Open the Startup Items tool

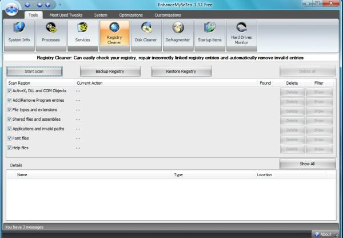point(209,33)
